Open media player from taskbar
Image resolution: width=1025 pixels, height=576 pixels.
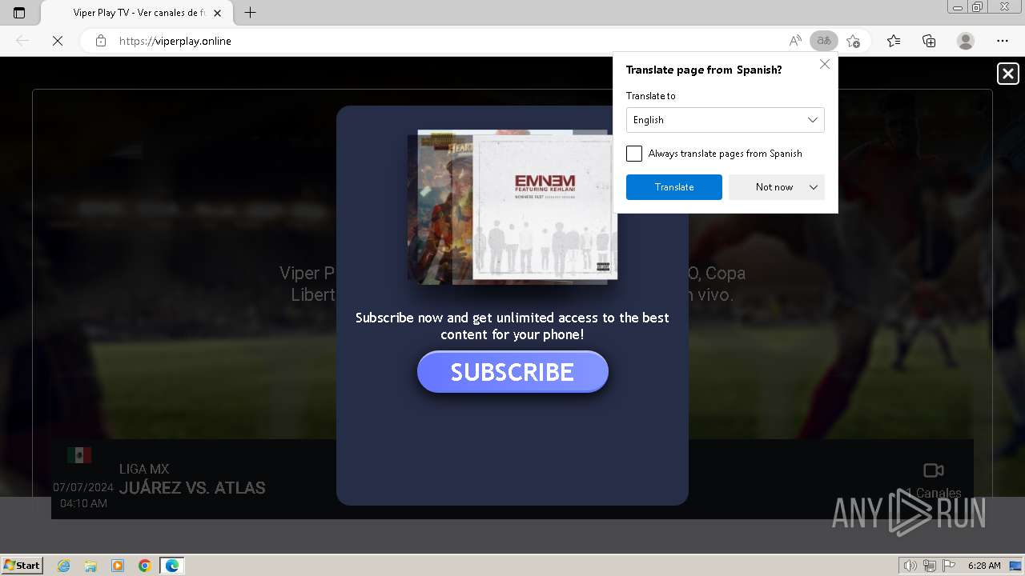click(118, 566)
